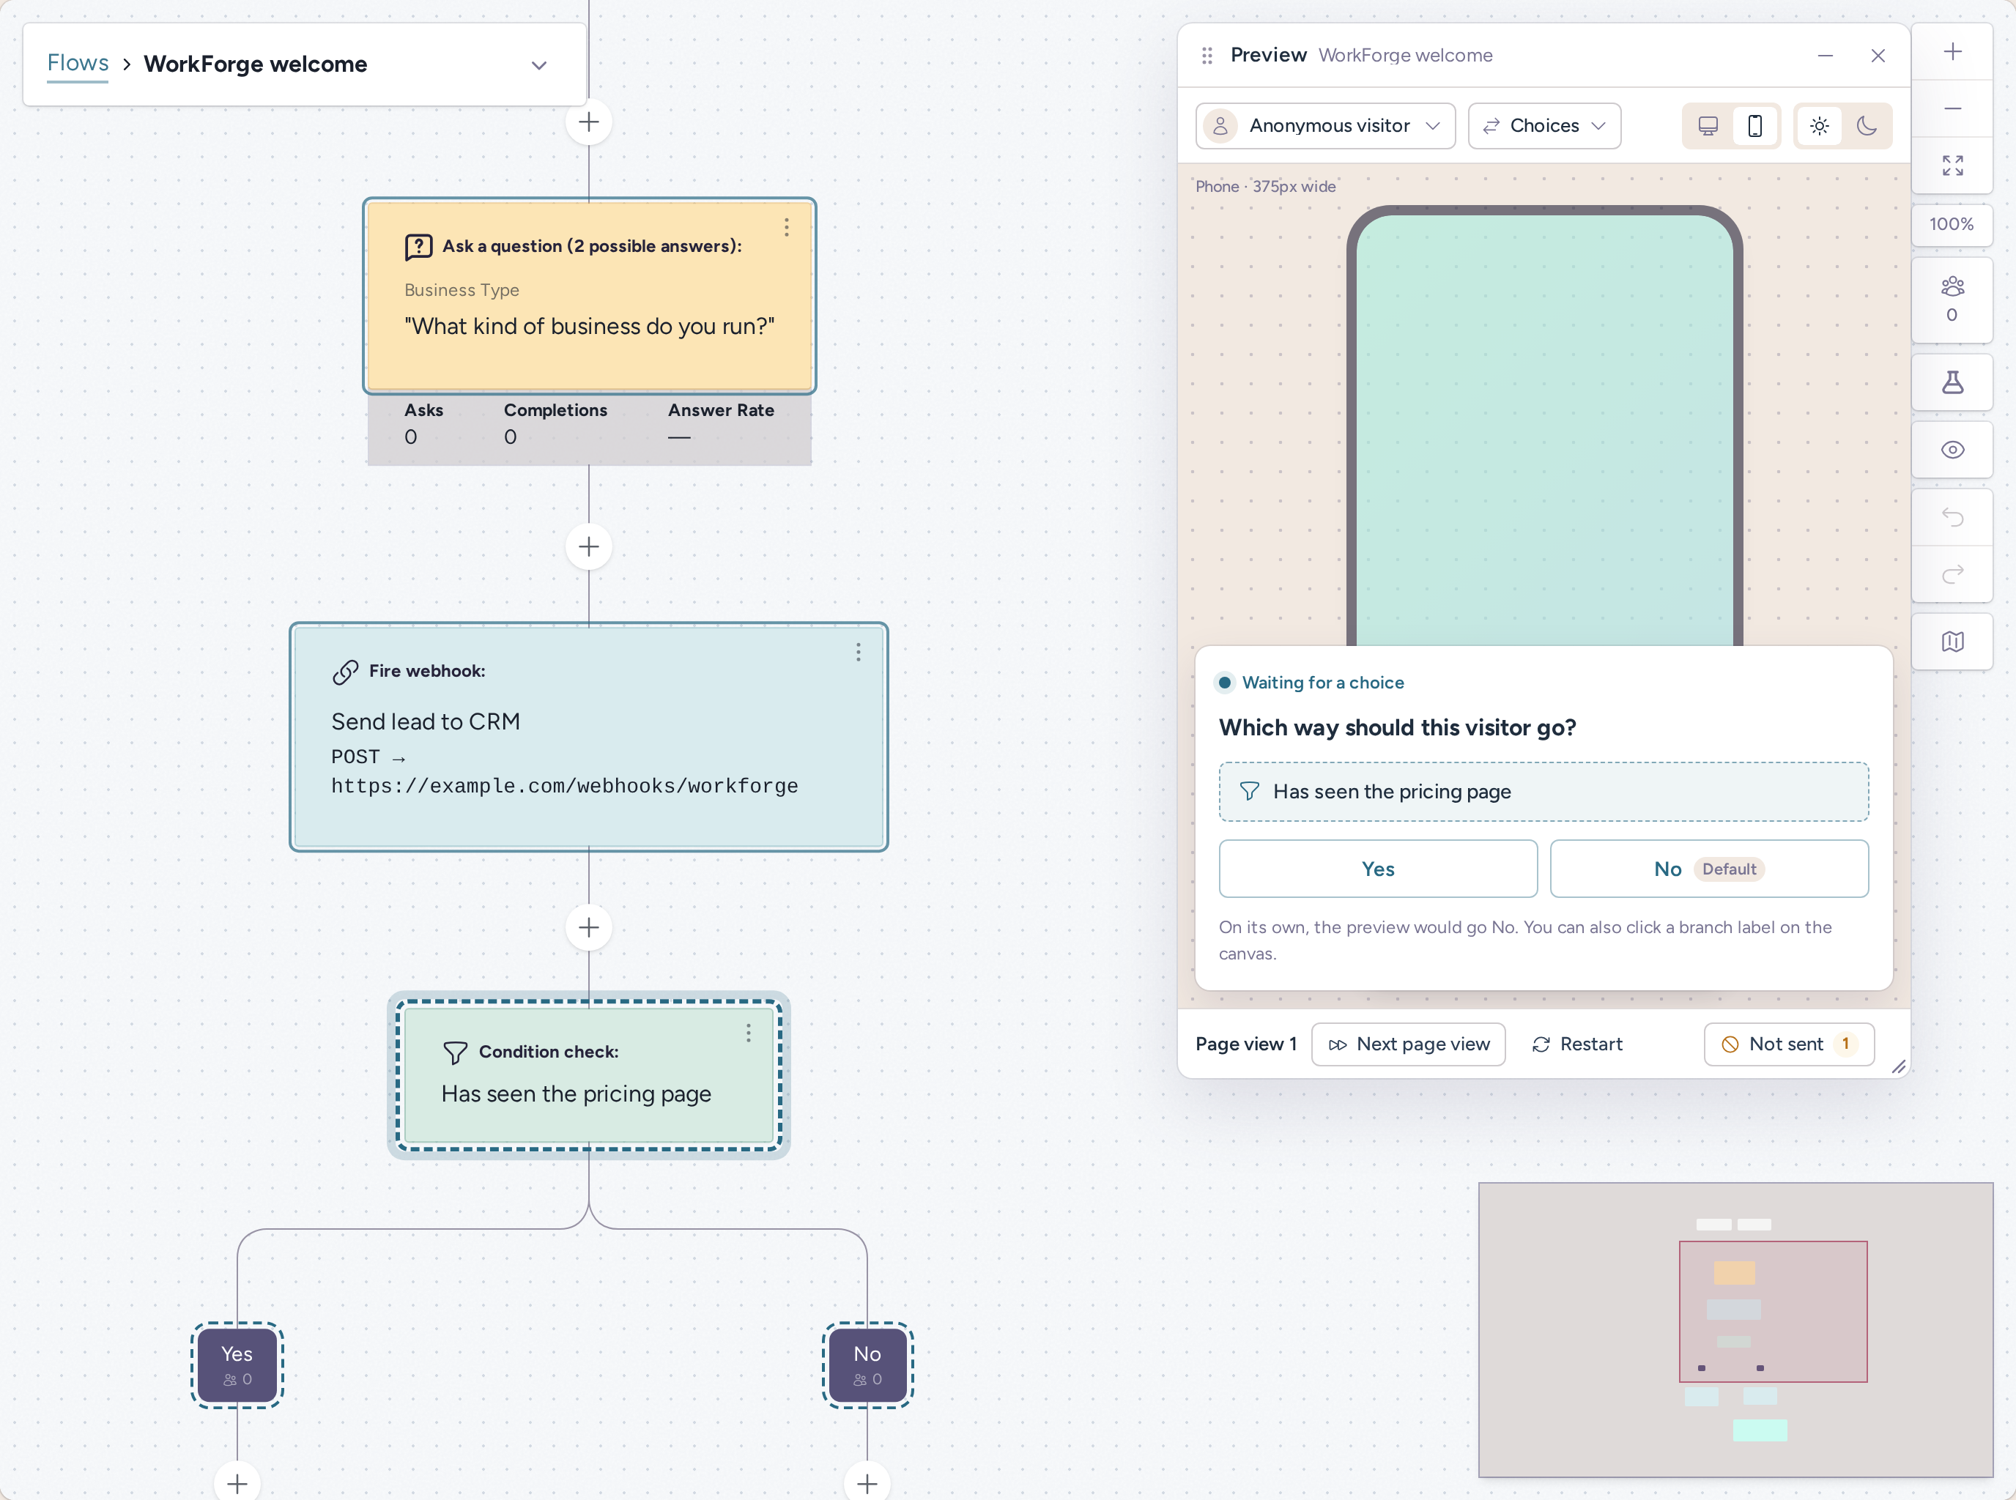Open the Ask a question node menu
The height and width of the screenshot is (1500, 2016).
pos(787,227)
